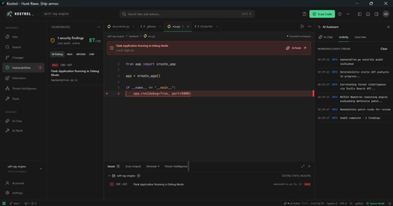Viewport: 393px width, 206px height.
Task: Maximize the bottom Issues panel
Action: [x=303, y=166]
